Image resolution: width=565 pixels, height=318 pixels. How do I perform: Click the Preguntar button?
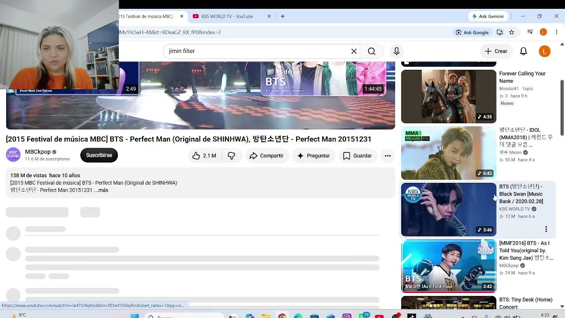[x=313, y=155]
